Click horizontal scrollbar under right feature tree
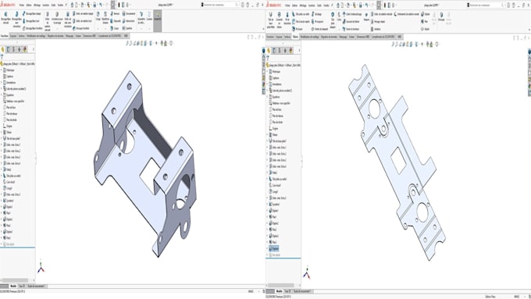 pos(281,286)
